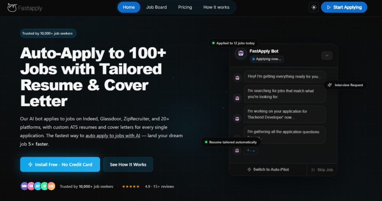Click the 'gathering all the application questions' message
This screenshot has height=201, width=382.
[285, 135]
